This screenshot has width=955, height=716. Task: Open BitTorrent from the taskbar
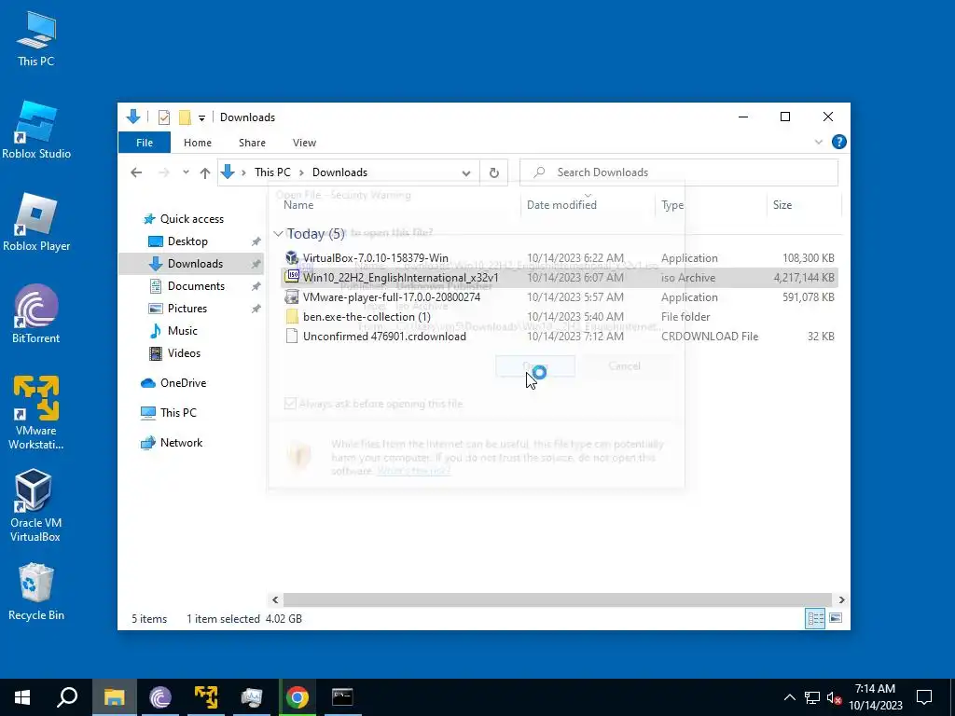160,697
